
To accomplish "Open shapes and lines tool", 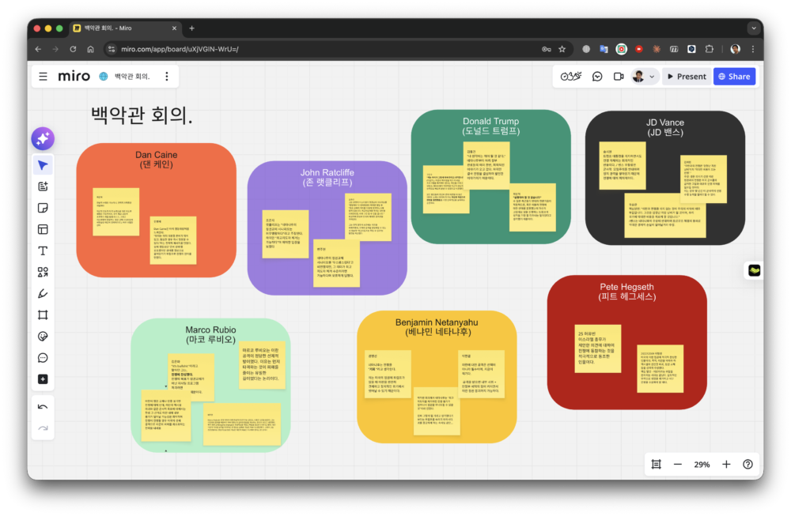I will 43,272.
